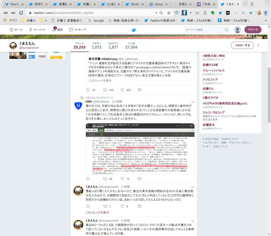Image resolution: width=271 pixels, height=236 pixels.
Task: Click the home extension icon in toolbar
Action: click(177, 13)
